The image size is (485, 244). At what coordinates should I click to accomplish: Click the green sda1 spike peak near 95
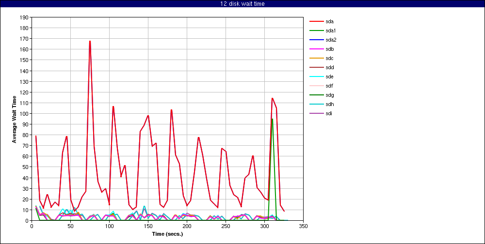(x=272, y=119)
